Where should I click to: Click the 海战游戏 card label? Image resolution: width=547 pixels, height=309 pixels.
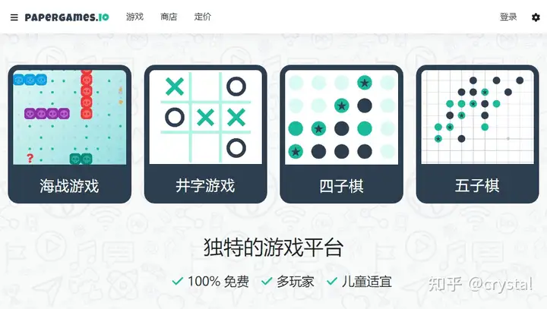tap(69, 185)
